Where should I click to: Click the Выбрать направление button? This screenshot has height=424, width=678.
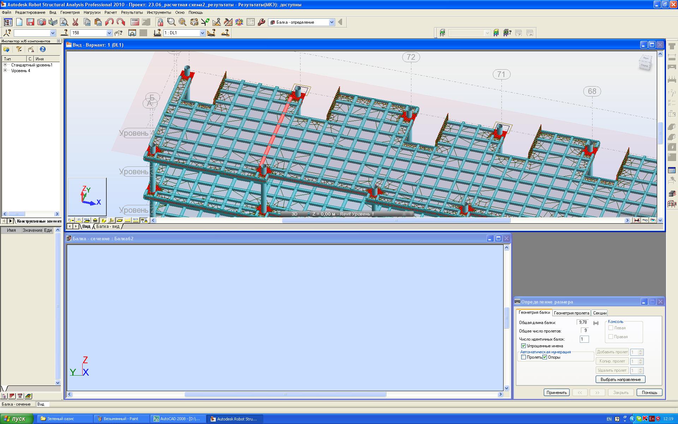point(620,379)
